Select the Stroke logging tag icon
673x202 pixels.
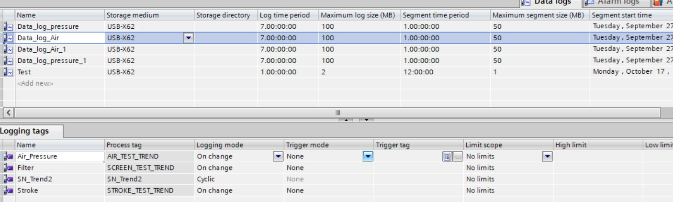pyautogui.click(x=8, y=191)
